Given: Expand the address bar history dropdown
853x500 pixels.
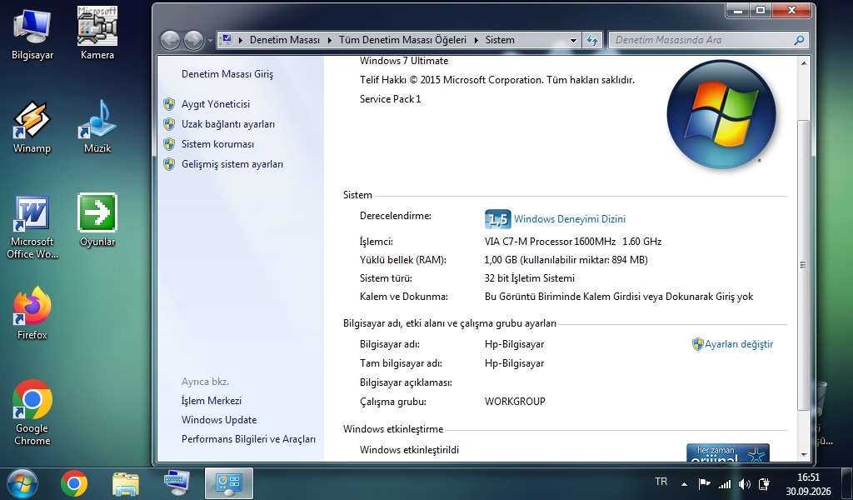Looking at the screenshot, I should [x=573, y=40].
